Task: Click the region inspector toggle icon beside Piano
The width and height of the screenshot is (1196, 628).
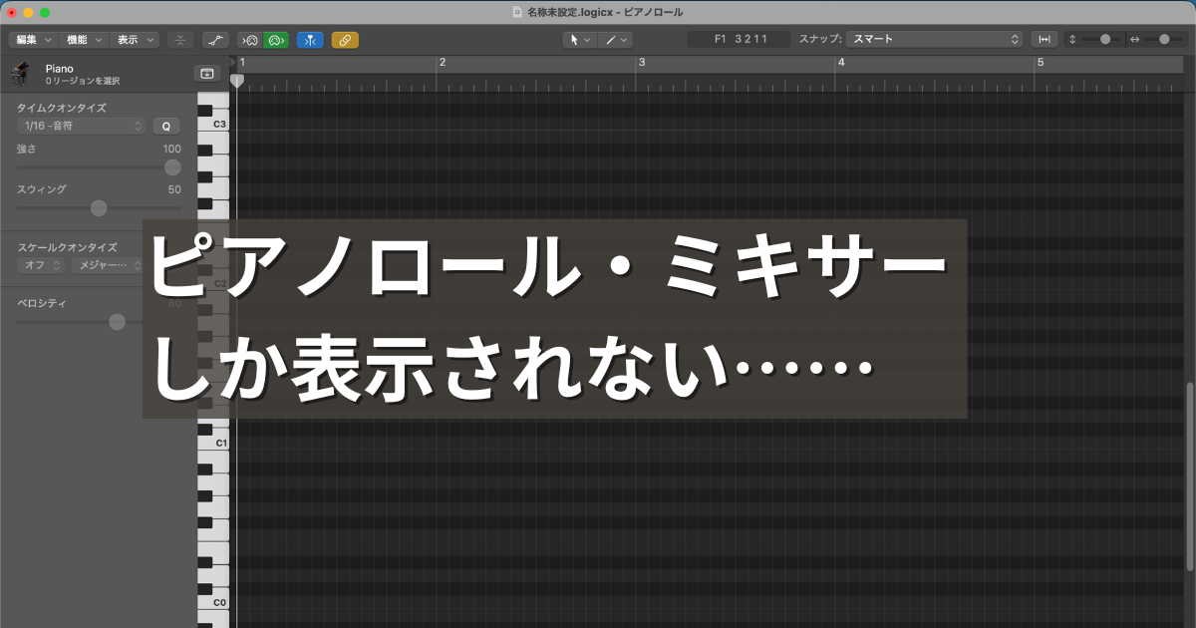Action: tap(206, 74)
